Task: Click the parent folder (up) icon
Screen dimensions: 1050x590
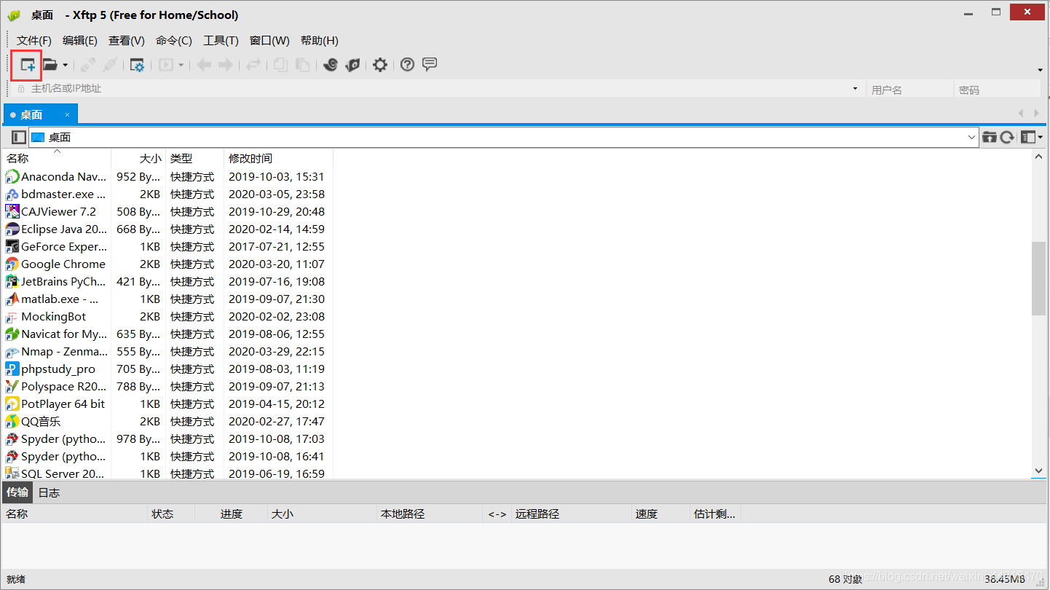Action: click(x=990, y=137)
